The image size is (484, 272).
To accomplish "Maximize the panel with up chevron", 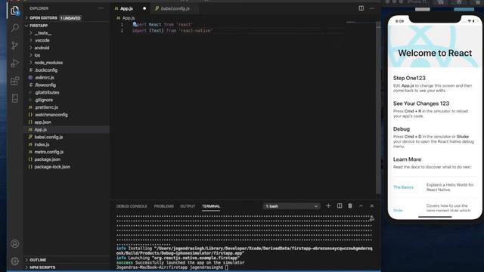I will 361,206.
